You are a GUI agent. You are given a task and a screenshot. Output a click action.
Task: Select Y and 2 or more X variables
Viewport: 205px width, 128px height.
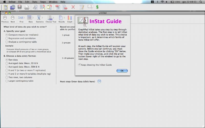point(7,74)
